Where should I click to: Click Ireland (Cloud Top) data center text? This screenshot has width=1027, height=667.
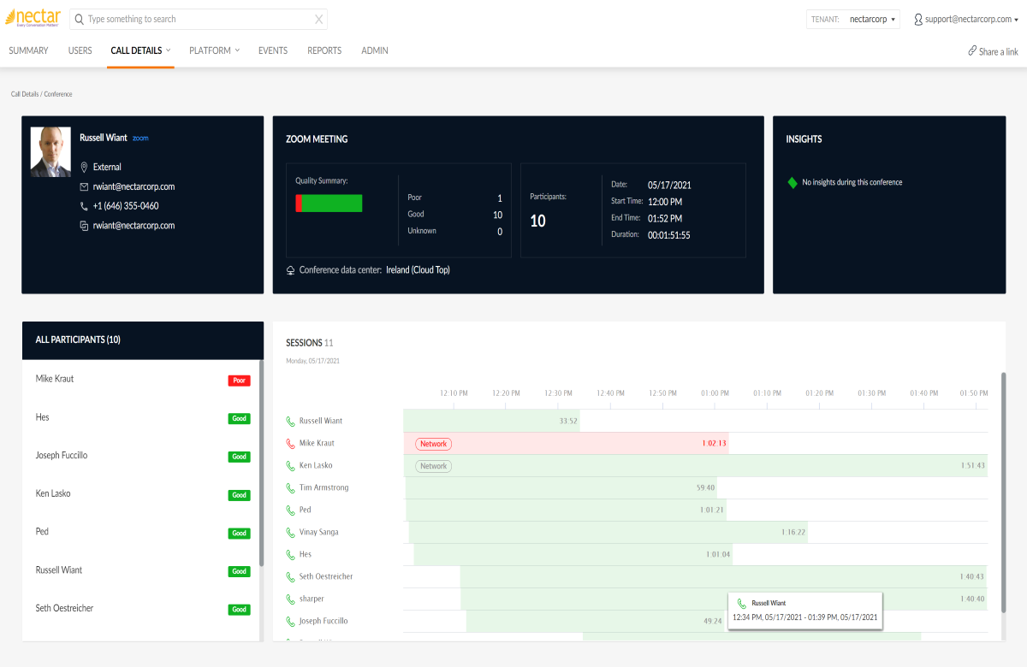pos(418,270)
